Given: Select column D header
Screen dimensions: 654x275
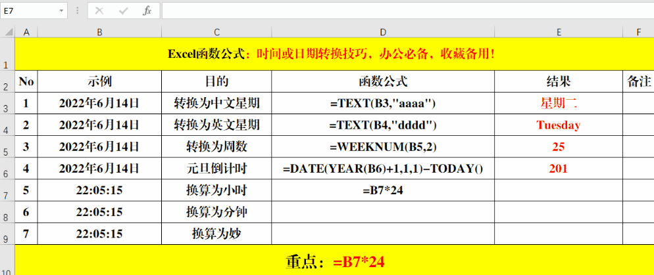Looking at the screenshot, I should tap(383, 32).
